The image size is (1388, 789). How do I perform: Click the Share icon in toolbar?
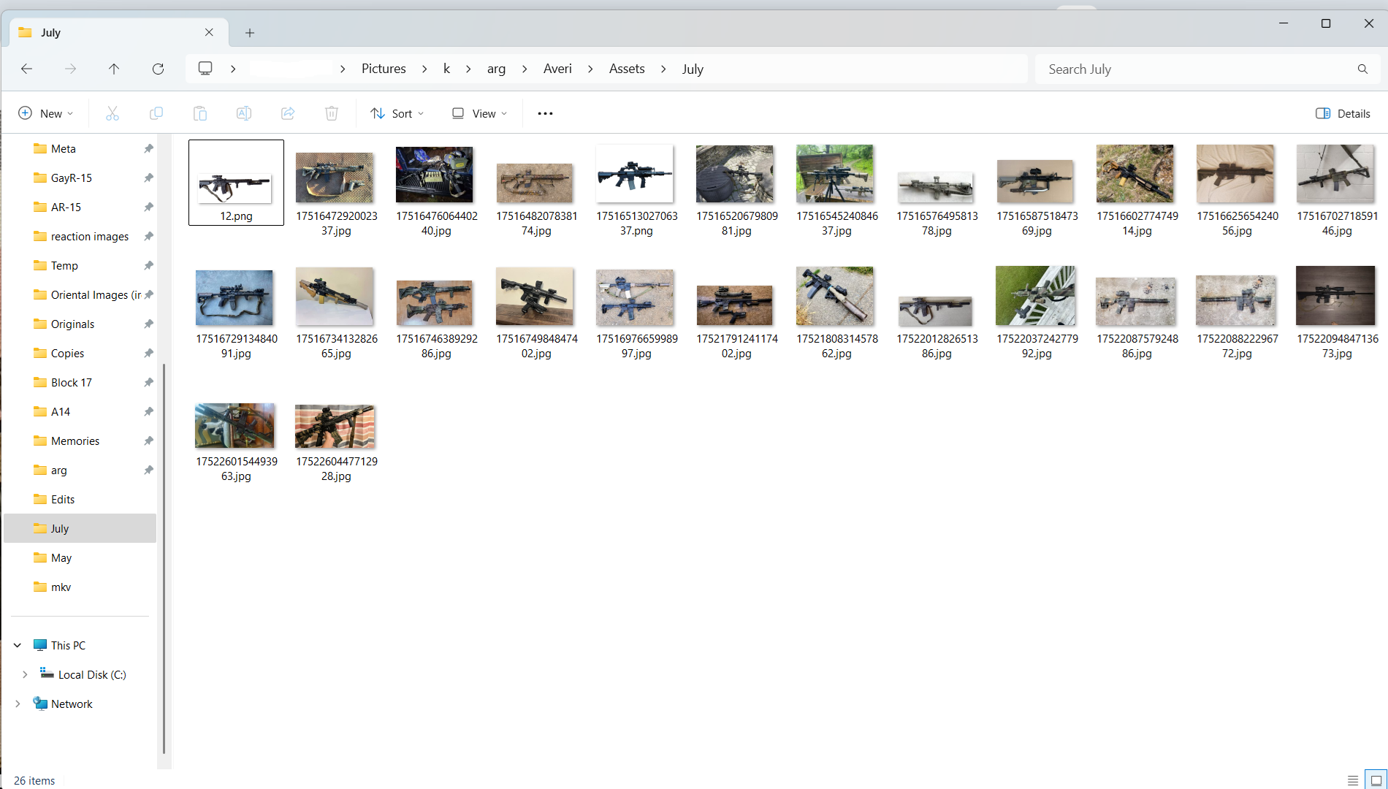tap(287, 113)
